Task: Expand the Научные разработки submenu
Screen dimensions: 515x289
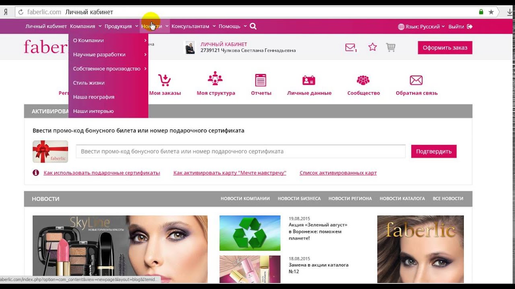Action: click(108, 54)
